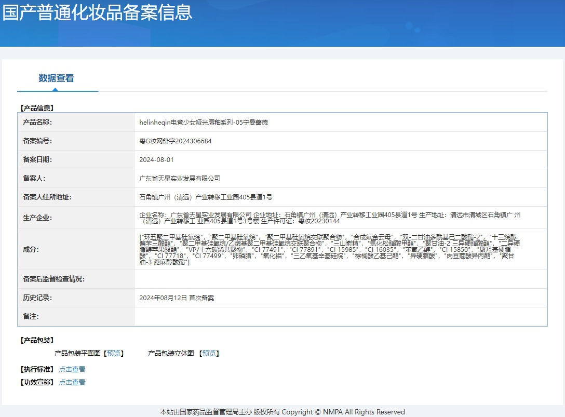Select the 产品信息 section heading
The width and height of the screenshot is (565, 417).
coord(37,108)
